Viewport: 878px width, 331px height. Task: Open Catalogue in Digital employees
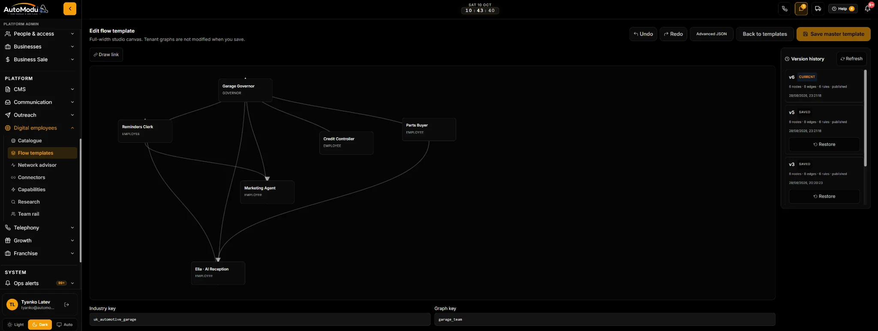tap(42, 141)
